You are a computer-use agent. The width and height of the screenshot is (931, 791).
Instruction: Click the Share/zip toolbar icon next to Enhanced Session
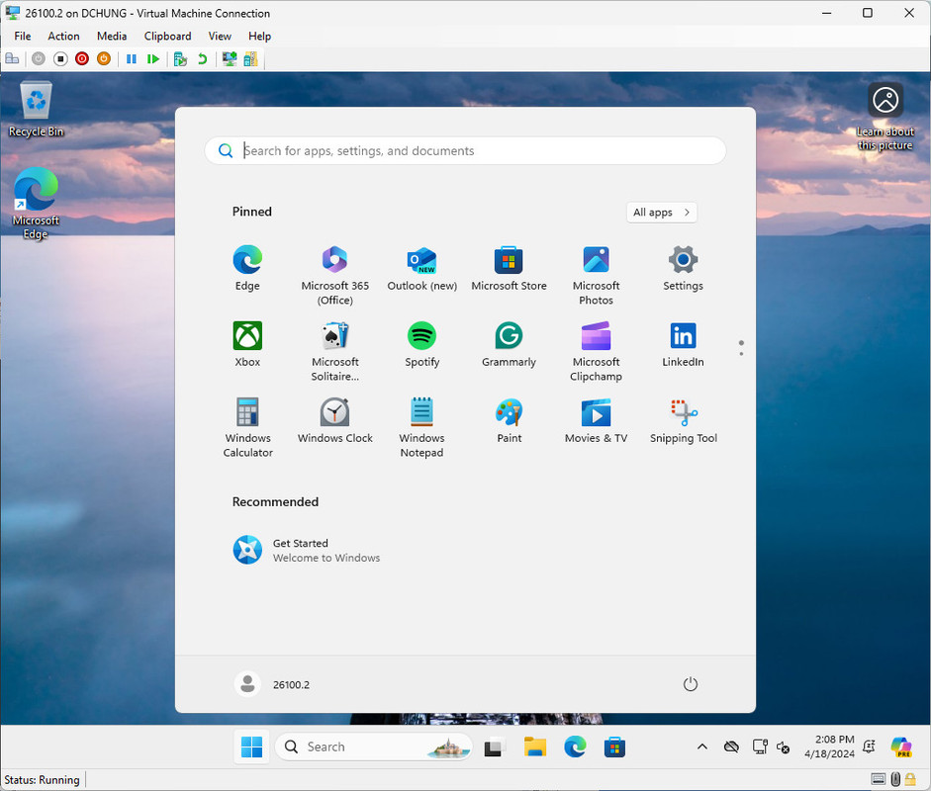(x=250, y=58)
